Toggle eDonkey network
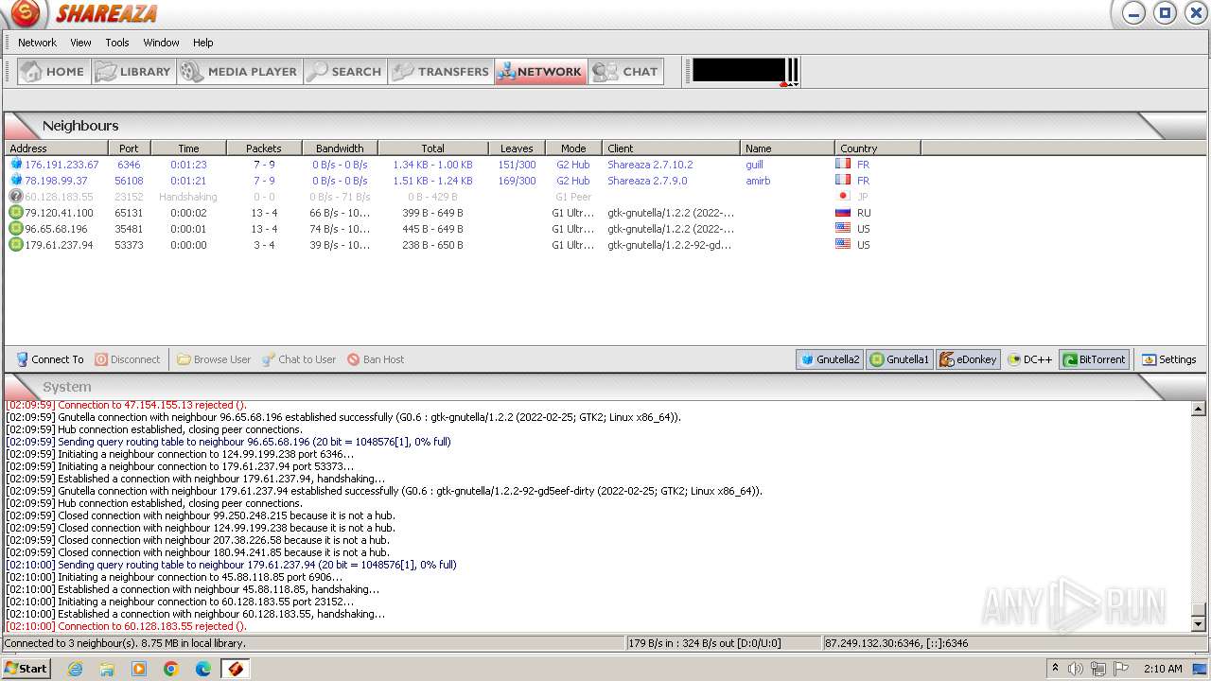The width and height of the screenshot is (1211, 681). point(968,359)
